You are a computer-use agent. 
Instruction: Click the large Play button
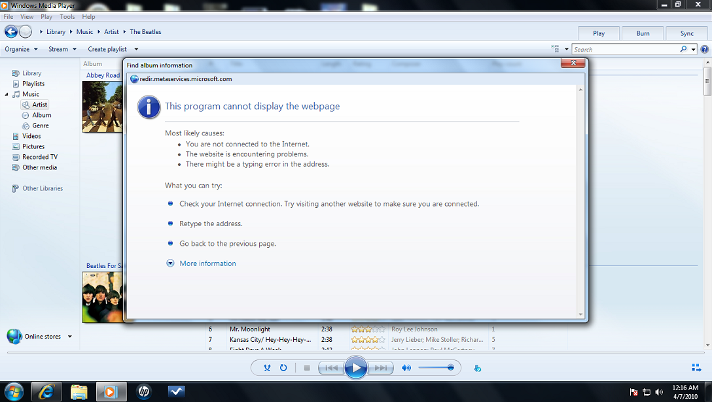(x=355, y=367)
